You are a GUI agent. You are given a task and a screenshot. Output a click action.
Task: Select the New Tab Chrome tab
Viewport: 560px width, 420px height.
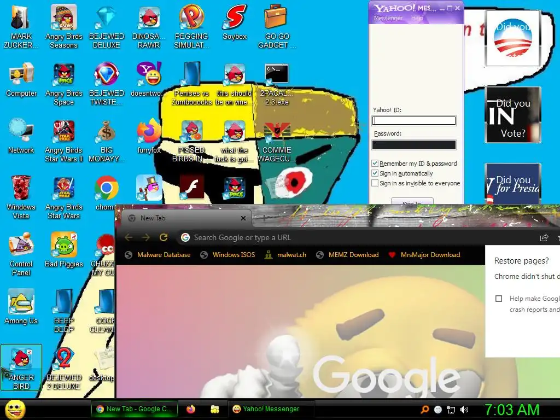click(186, 218)
